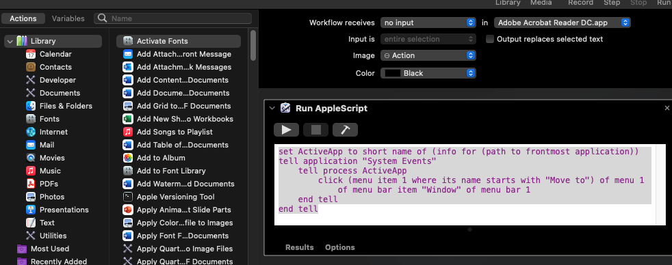
Task: Click the search magnifier icon
Action: click(102, 18)
